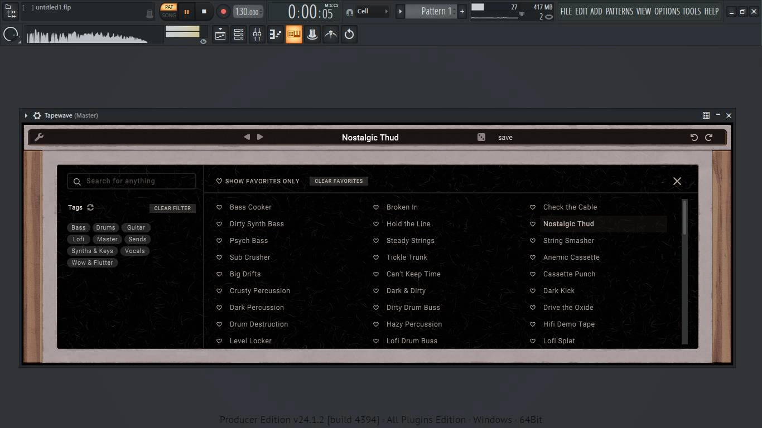Click the Tapewave wrench settings icon
The height and width of the screenshot is (428, 762).
[39, 137]
